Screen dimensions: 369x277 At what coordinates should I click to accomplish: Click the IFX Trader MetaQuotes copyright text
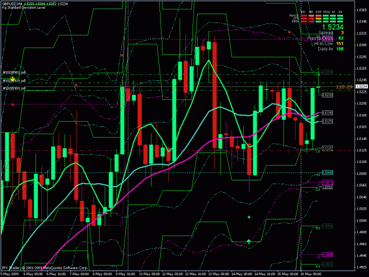(x=45, y=268)
